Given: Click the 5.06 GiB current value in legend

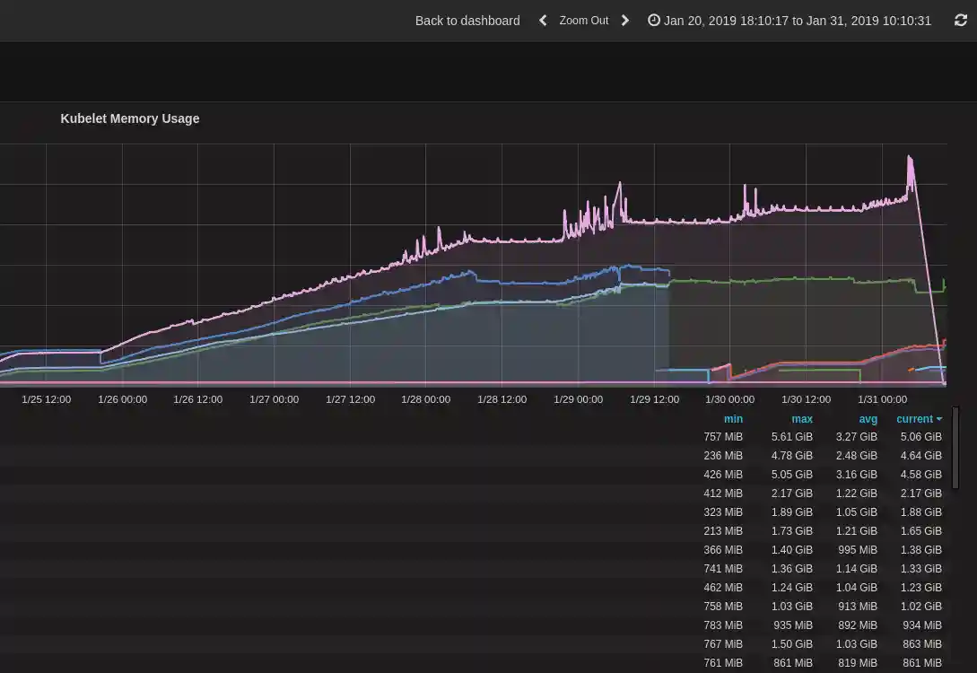Looking at the screenshot, I should coord(920,437).
